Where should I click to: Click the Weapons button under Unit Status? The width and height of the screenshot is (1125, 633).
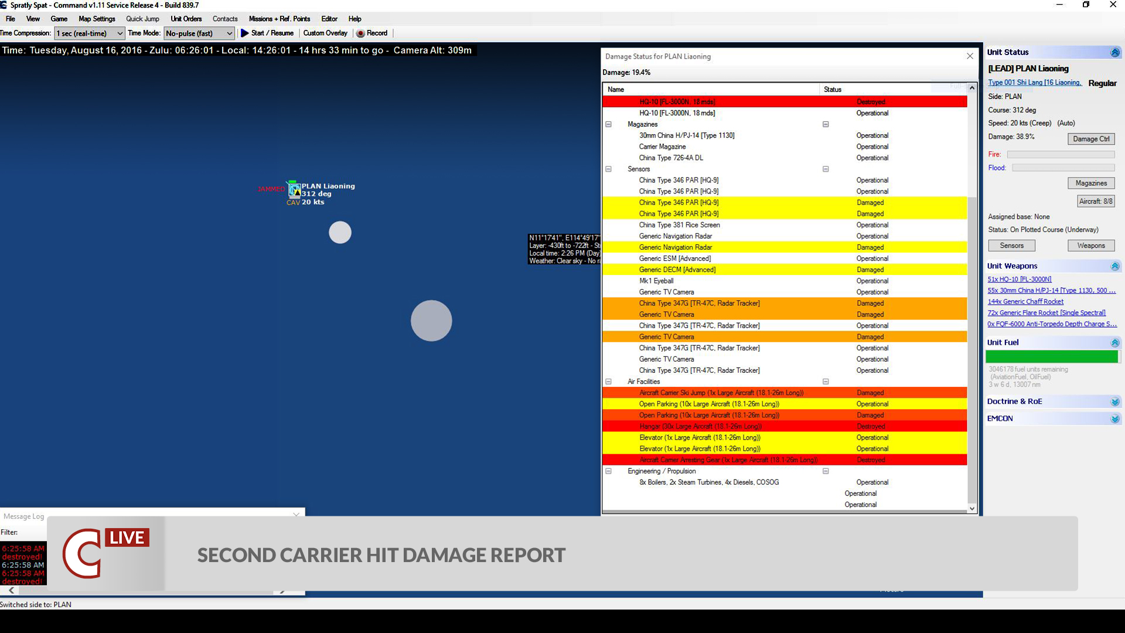tap(1090, 245)
